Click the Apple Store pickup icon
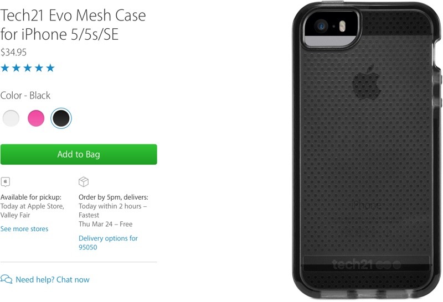This screenshot has height=302, width=443. [x=6, y=182]
